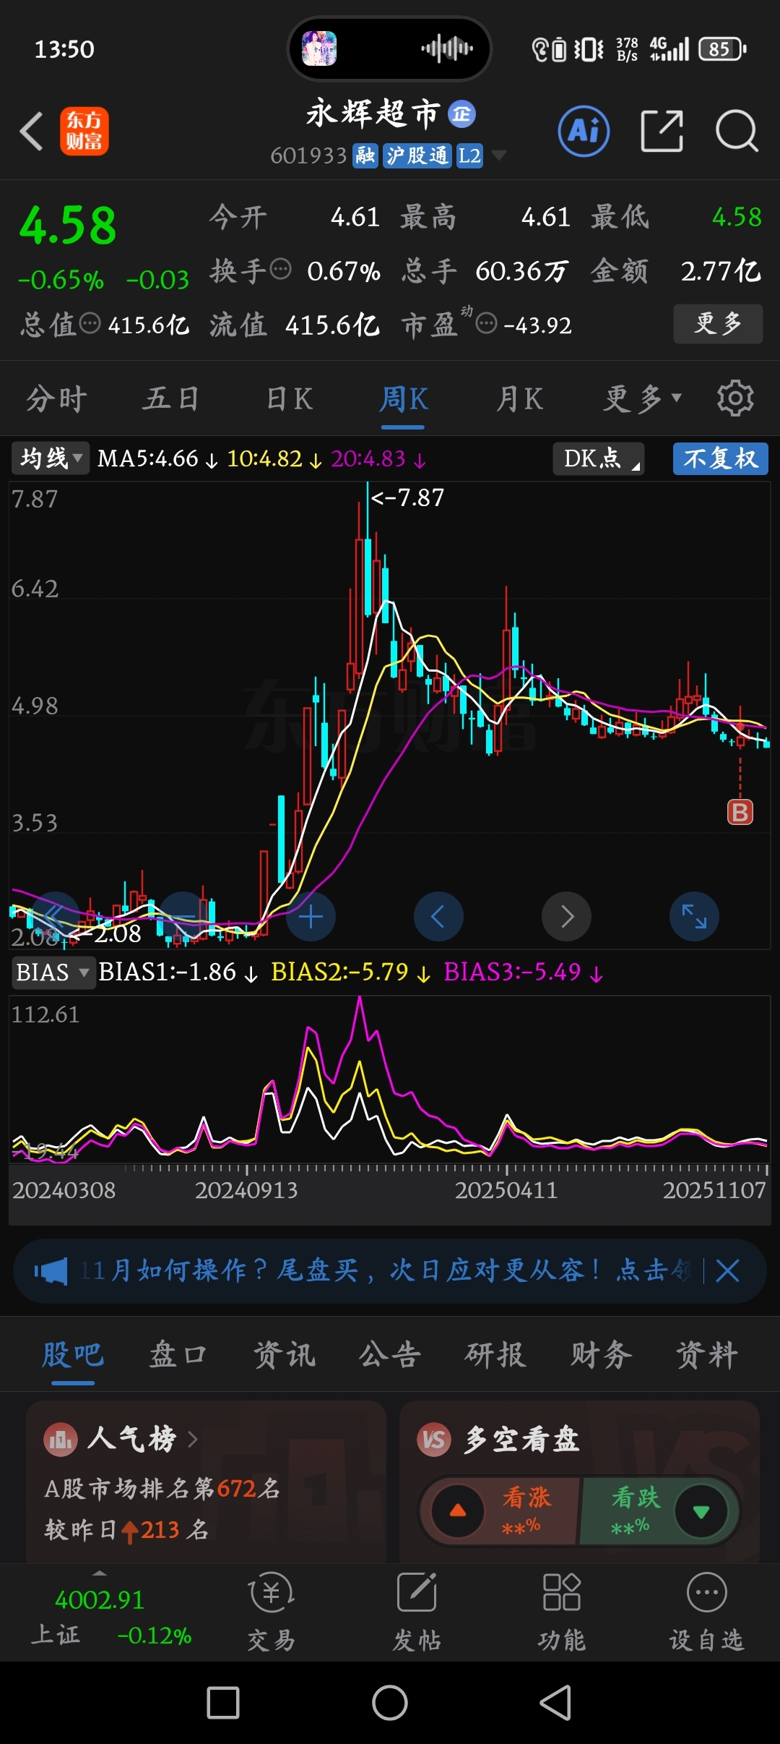Open 公告 tab
Viewport: 780px width, 1744px height.
pyautogui.click(x=390, y=1354)
